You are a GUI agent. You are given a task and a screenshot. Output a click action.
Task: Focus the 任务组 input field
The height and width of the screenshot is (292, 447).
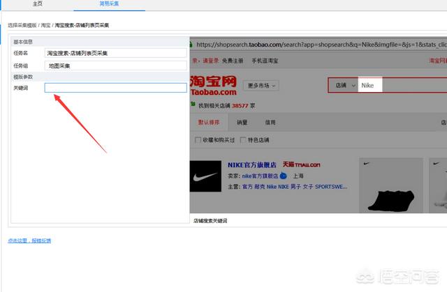115,66
